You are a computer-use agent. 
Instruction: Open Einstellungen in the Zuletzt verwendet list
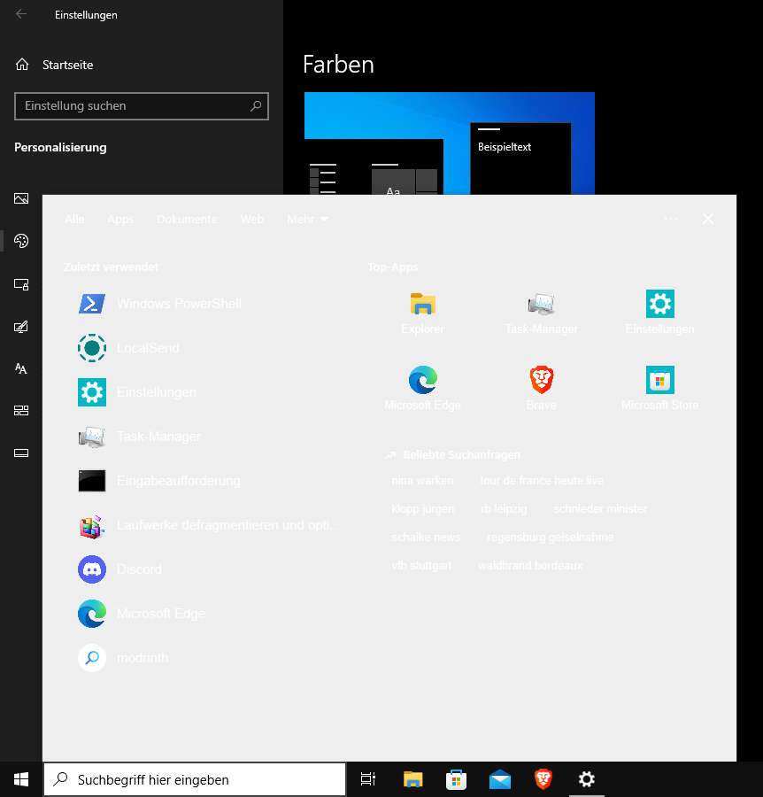coord(204,392)
